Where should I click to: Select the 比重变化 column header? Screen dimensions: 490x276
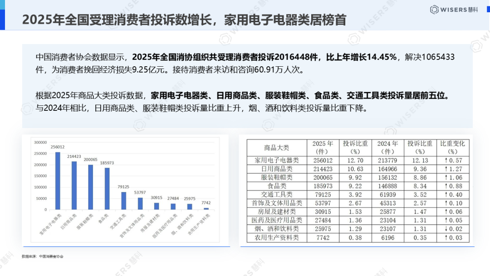point(452,148)
